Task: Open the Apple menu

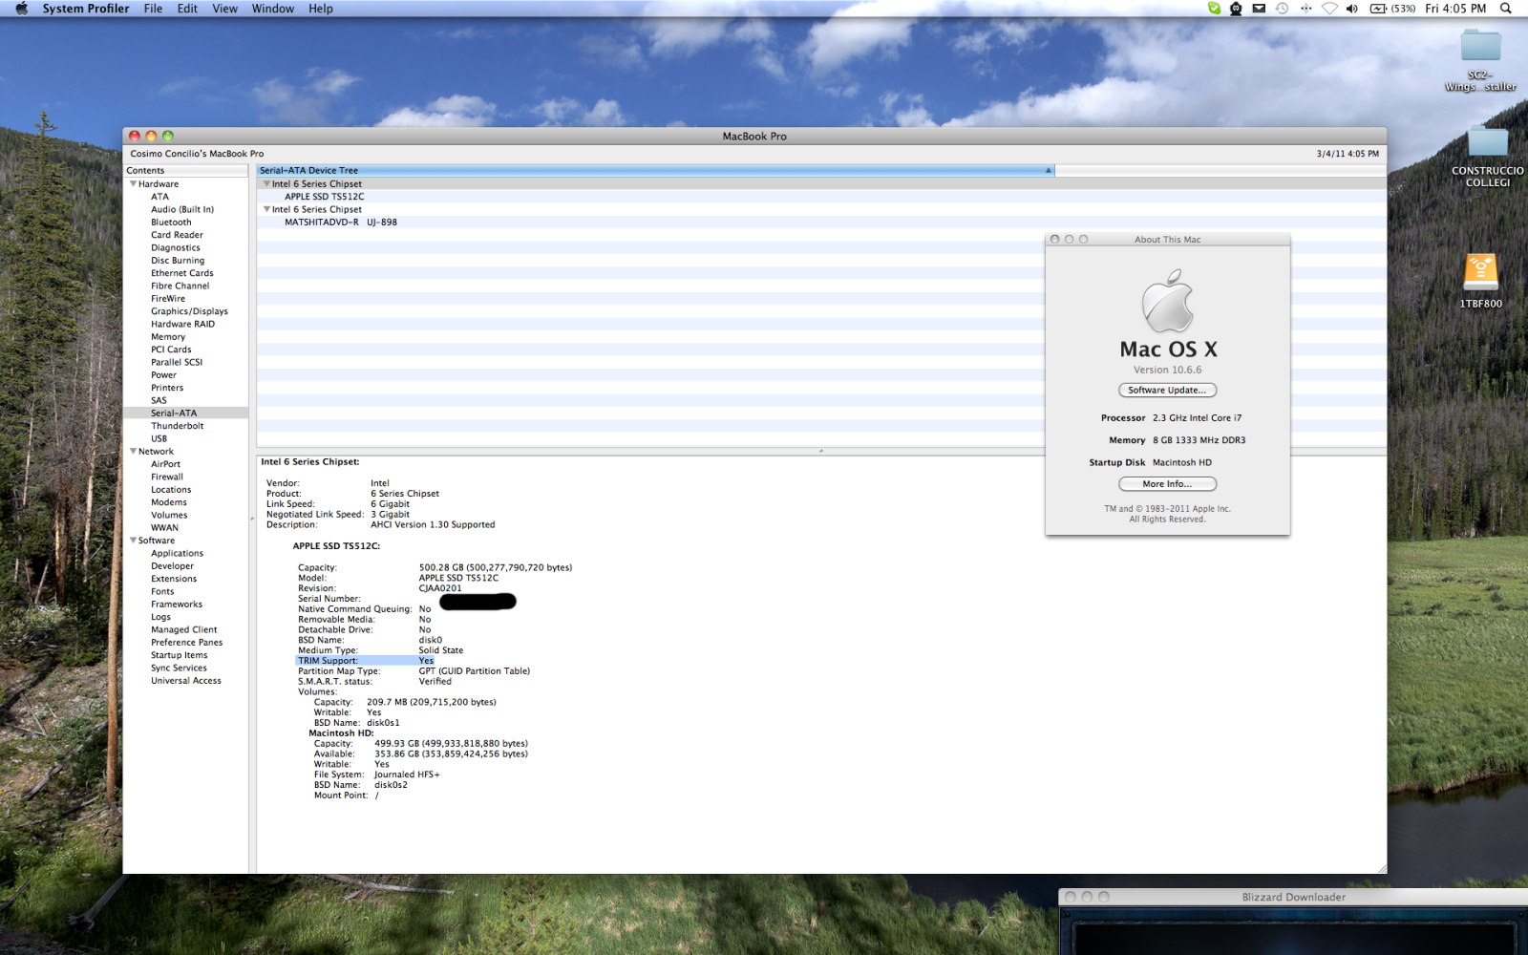Action: (x=21, y=9)
